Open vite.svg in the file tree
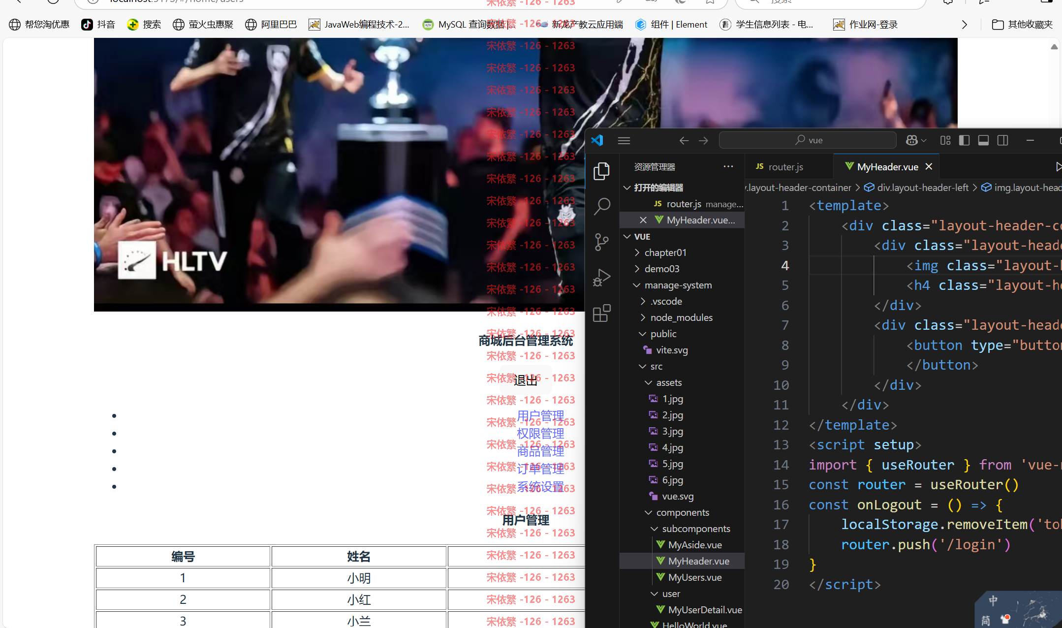The height and width of the screenshot is (628, 1062). point(671,350)
